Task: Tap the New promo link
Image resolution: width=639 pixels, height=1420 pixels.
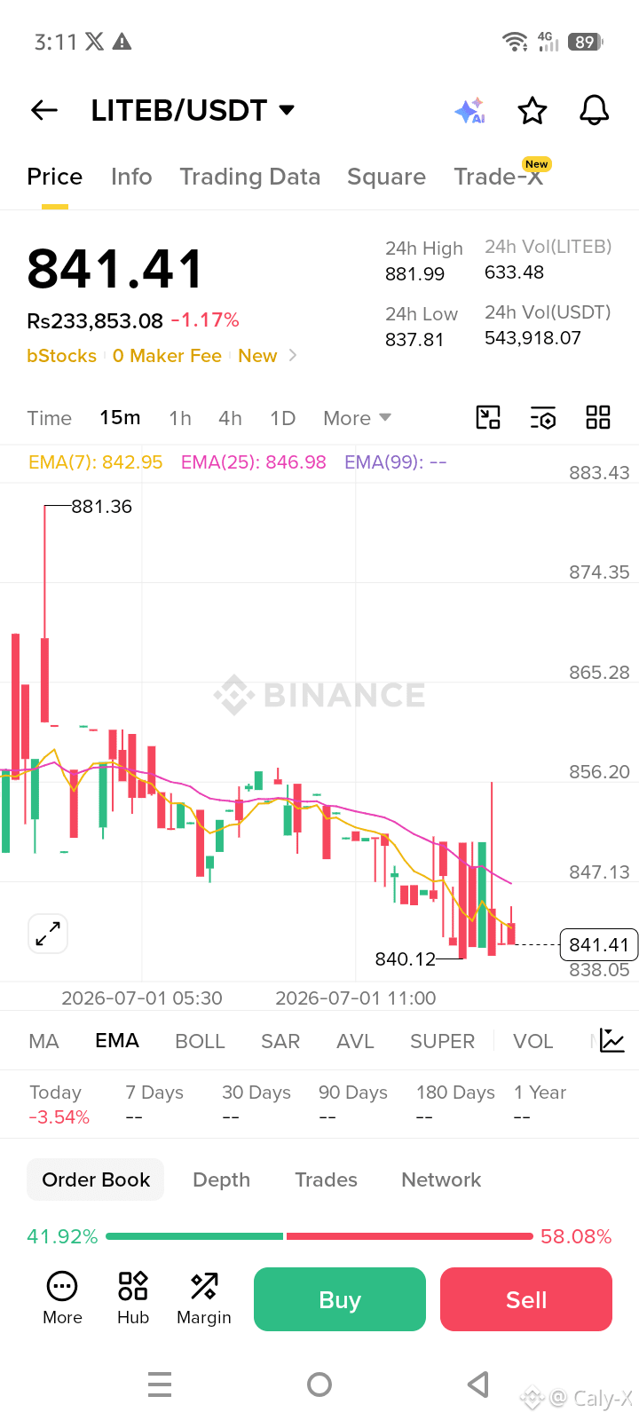Action: tap(257, 356)
